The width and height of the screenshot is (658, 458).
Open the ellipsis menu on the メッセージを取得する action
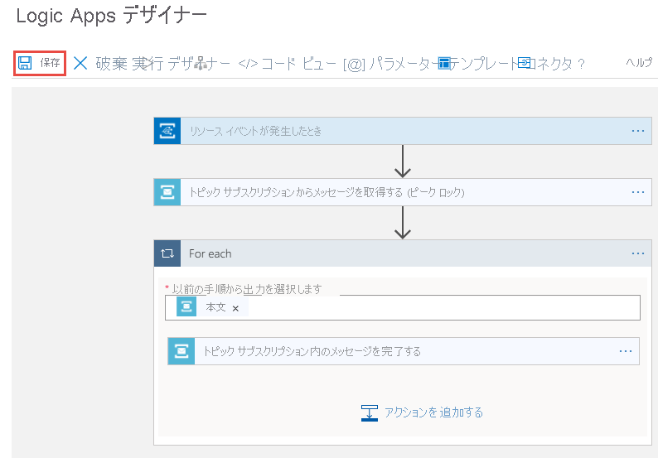(x=638, y=192)
